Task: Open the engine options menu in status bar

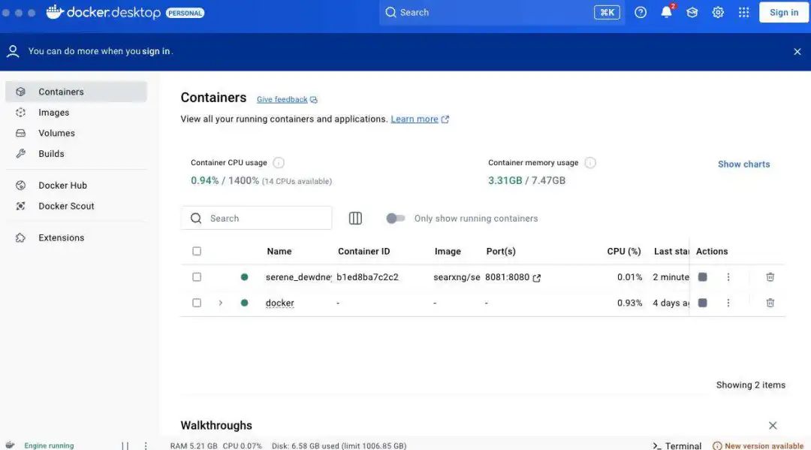Action: (146, 445)
